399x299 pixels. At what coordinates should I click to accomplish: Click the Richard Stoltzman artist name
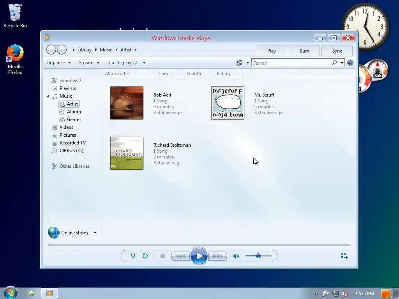click(x=172, y=145)
